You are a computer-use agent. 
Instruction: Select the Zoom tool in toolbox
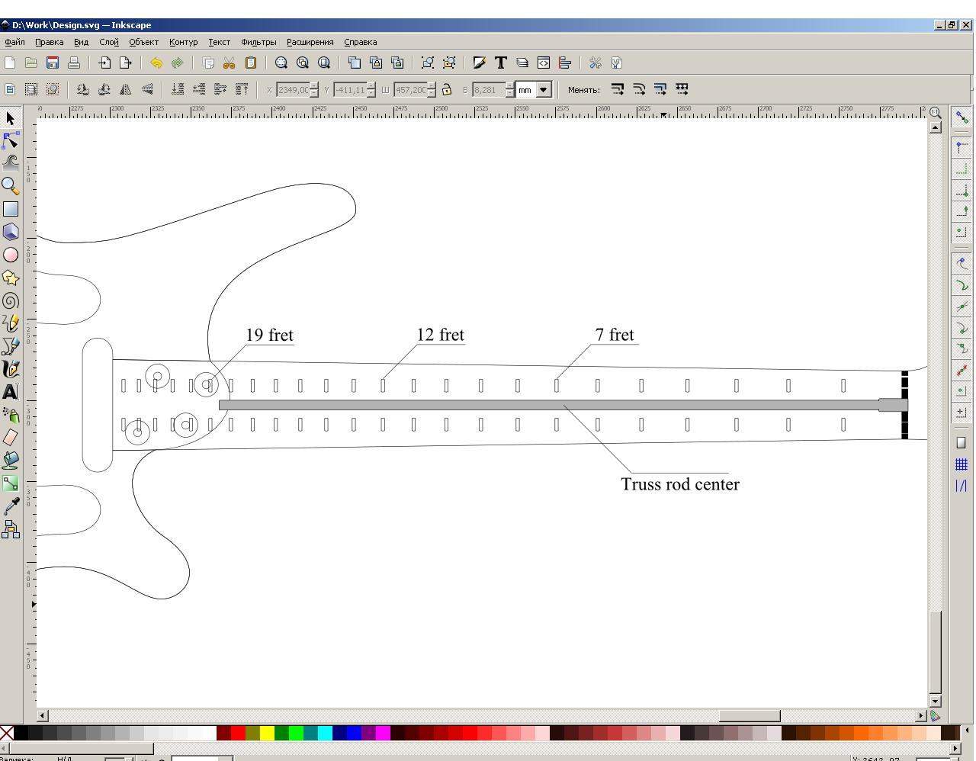(11, 186)
